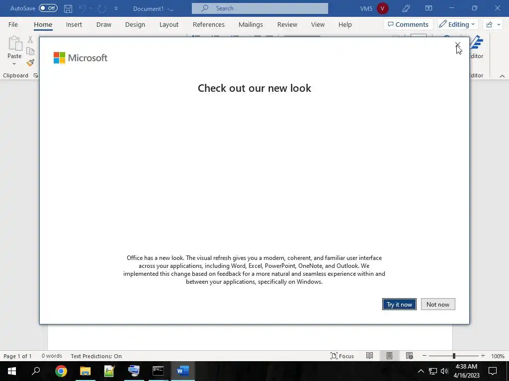Switch to the Insert tab
This screenshot has height=381, width=509.
(x=74, y=25)
